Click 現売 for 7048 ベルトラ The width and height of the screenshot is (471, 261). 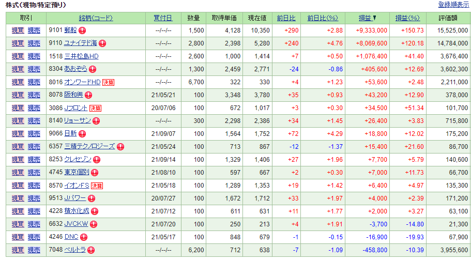(34, 250)
